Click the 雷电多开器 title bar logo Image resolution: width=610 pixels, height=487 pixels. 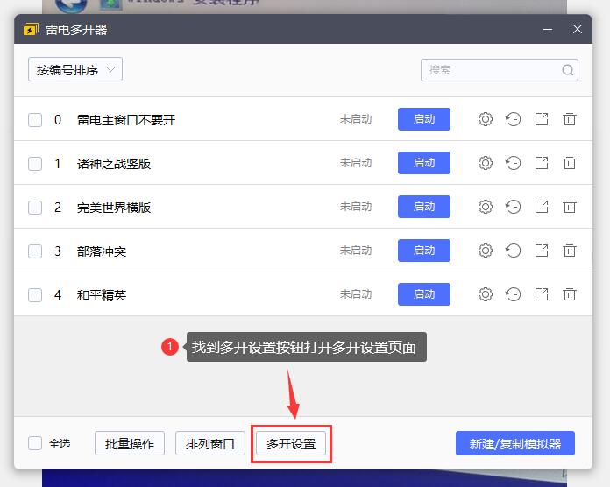tap(31, 29)
